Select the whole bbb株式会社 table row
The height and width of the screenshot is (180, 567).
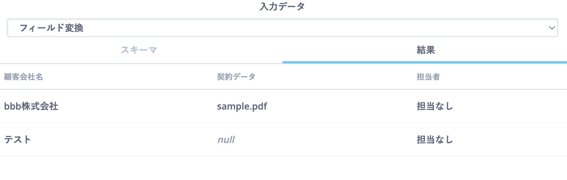[283, 106]
